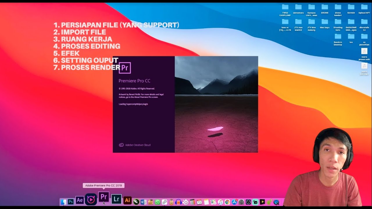The image size is (372, 209).
Task: Select the Mas bayu folder
Action: (x=325, y=24)
